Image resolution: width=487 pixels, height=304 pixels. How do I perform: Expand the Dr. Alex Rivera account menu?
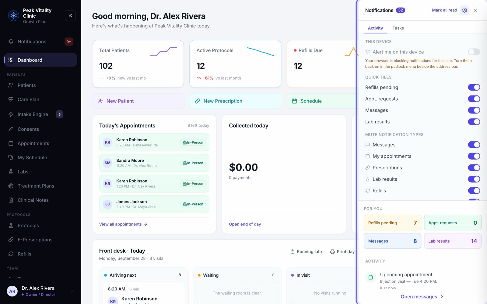[x=72, y=291]
